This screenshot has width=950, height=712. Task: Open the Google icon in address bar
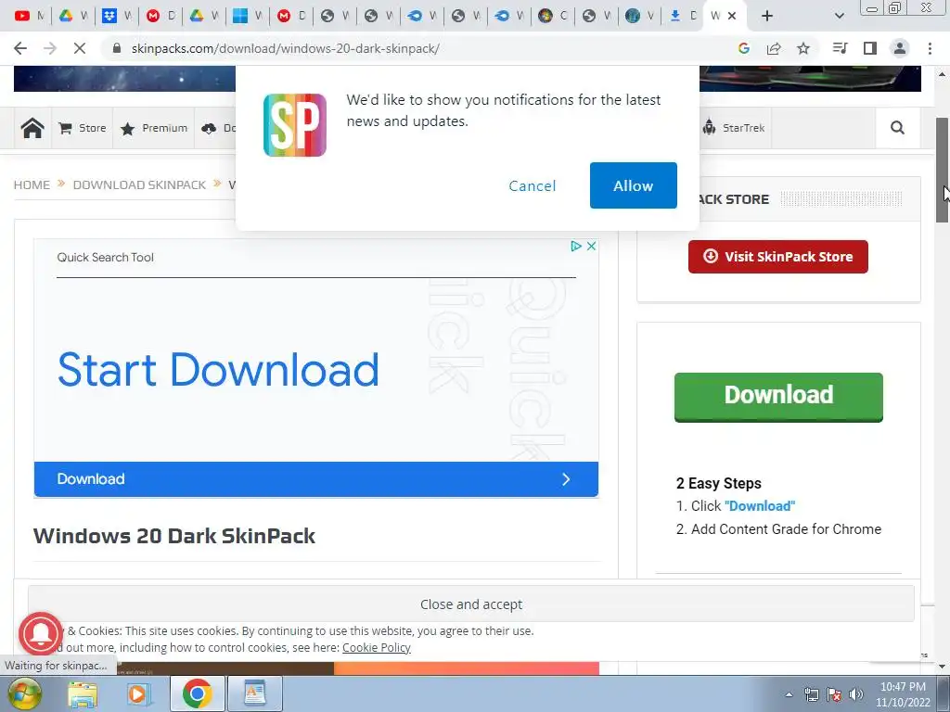click(x=744, y=48)
